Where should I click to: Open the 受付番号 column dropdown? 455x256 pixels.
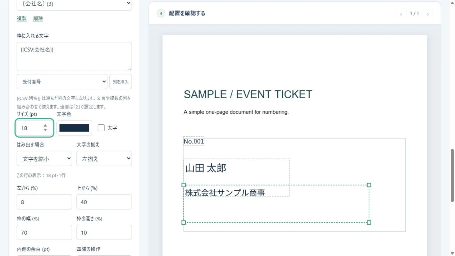click(62, 82)
